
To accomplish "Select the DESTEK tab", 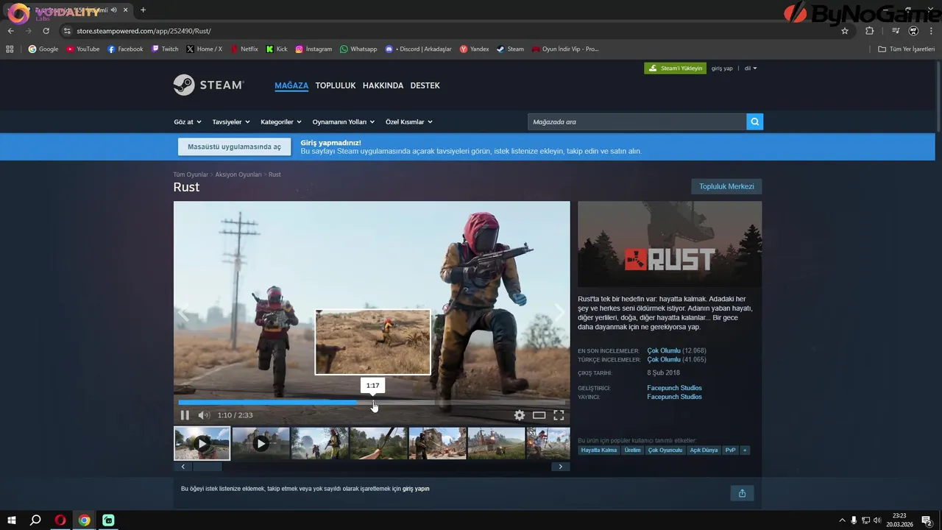I will (x=425, y=85).
